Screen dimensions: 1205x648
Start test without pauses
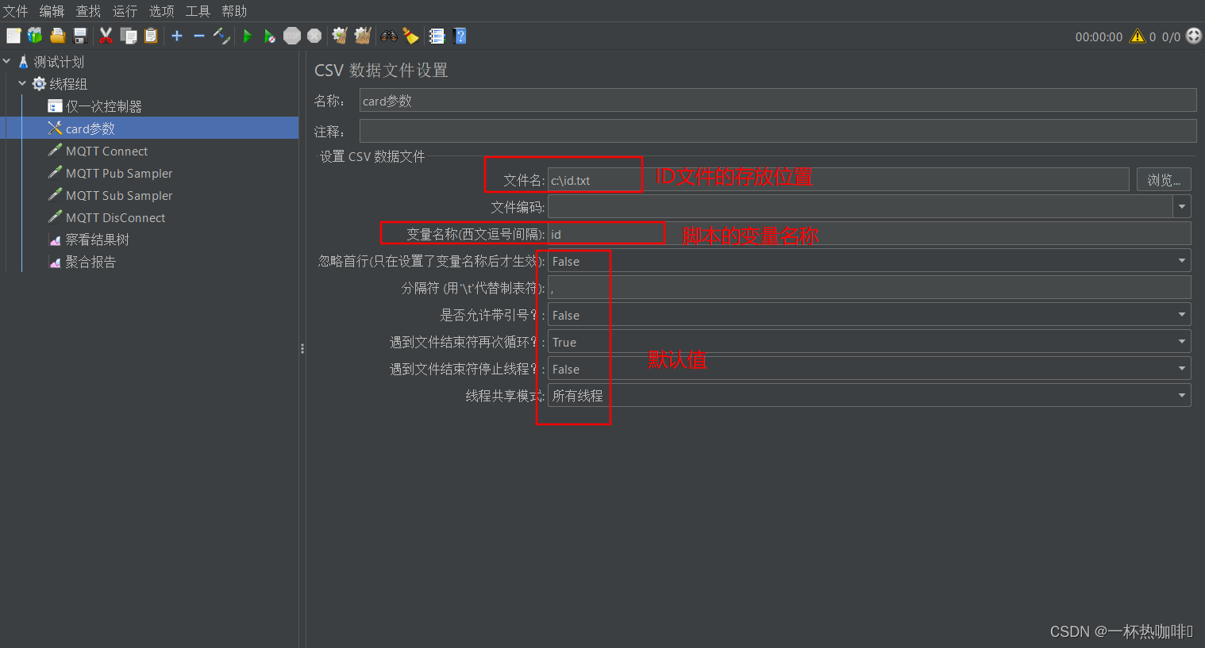[269, 36]
